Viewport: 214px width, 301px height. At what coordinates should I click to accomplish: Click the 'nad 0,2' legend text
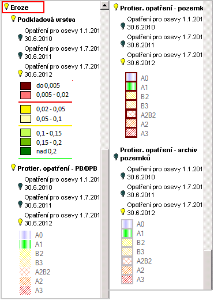(x=46, y=151)
